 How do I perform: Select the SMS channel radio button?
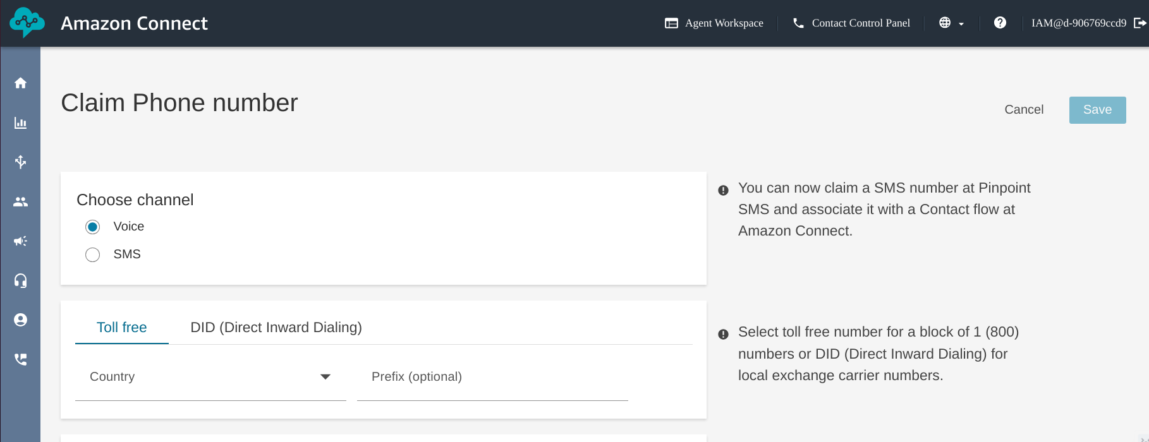tap(93, 254)
